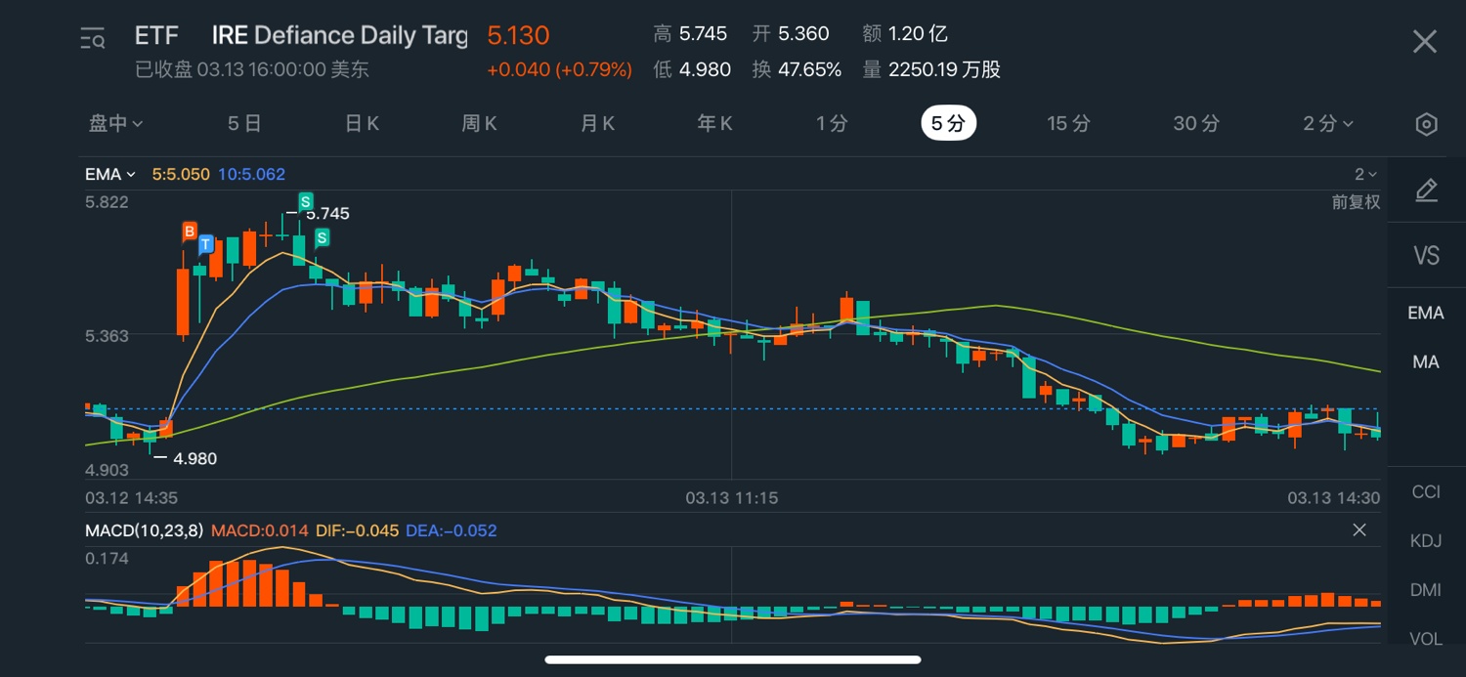Click the orange B buy marker
The width and height of the screenshot is (1466, 677).
[x=189, y=232]
